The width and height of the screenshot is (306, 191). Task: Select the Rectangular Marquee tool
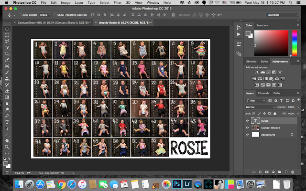[x=7, y=35]
